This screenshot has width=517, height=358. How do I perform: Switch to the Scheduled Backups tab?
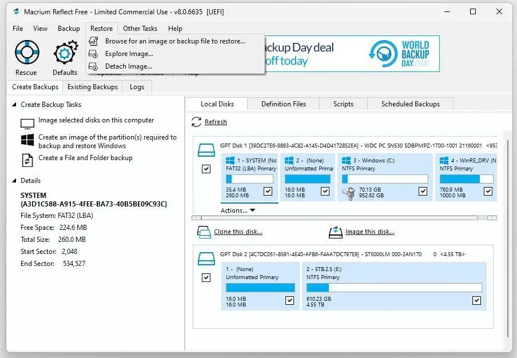(x=411, y=104)
